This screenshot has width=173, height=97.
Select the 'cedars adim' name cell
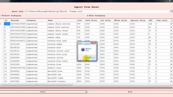[x=62, y=37]
